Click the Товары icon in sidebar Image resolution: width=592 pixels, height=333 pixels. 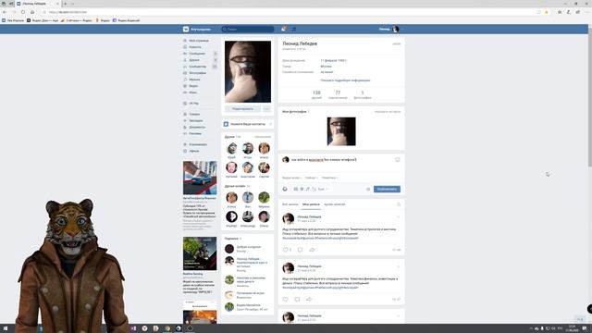pos(185,114)
